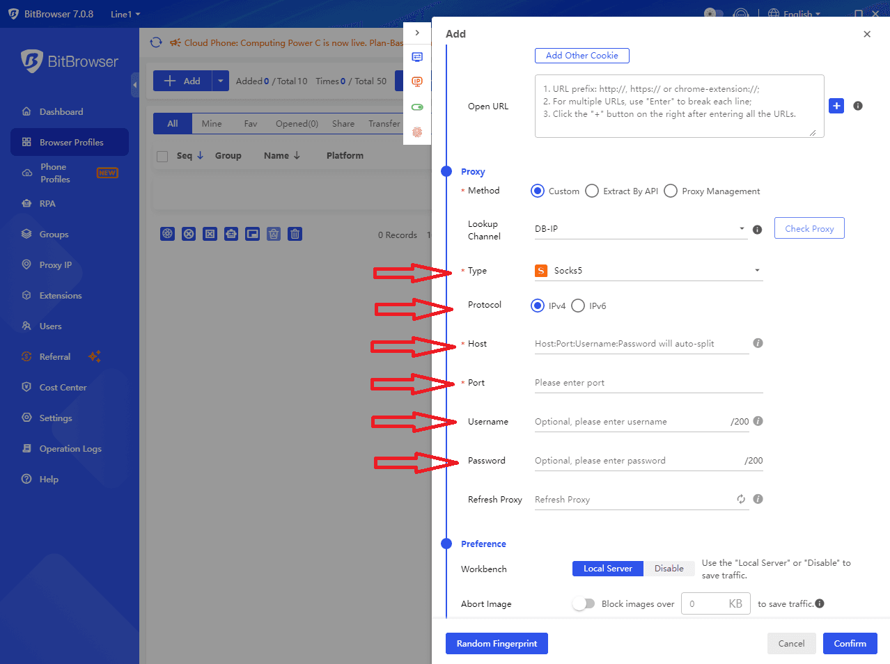Screen dimensions: 890x664
Task: Click the trash delete icon in toolbar
Action: pyautogui.click(x=295, y=234)
